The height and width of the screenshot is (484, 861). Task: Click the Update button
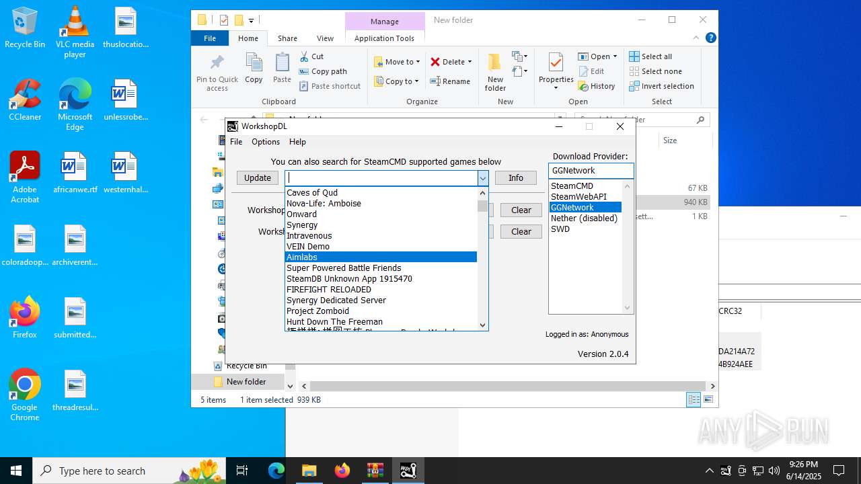coord(258,178)
